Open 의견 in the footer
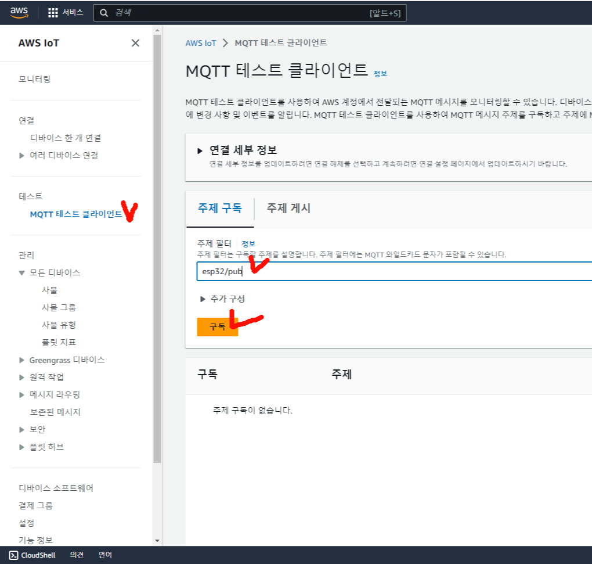This screenshot has height=564, width=592. [77, 555]
